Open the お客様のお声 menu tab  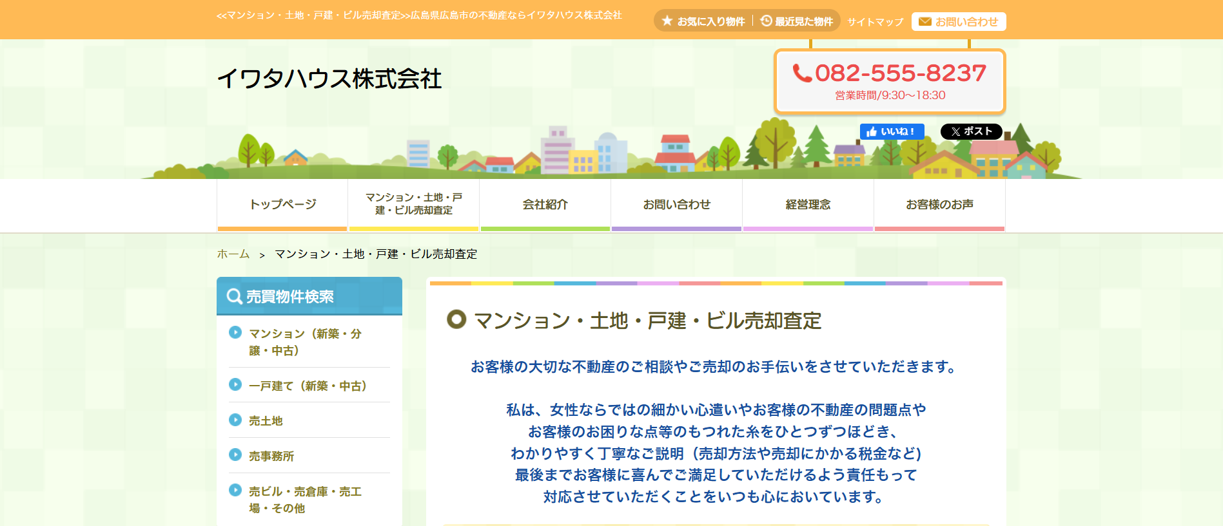click(x=940, y=205)
